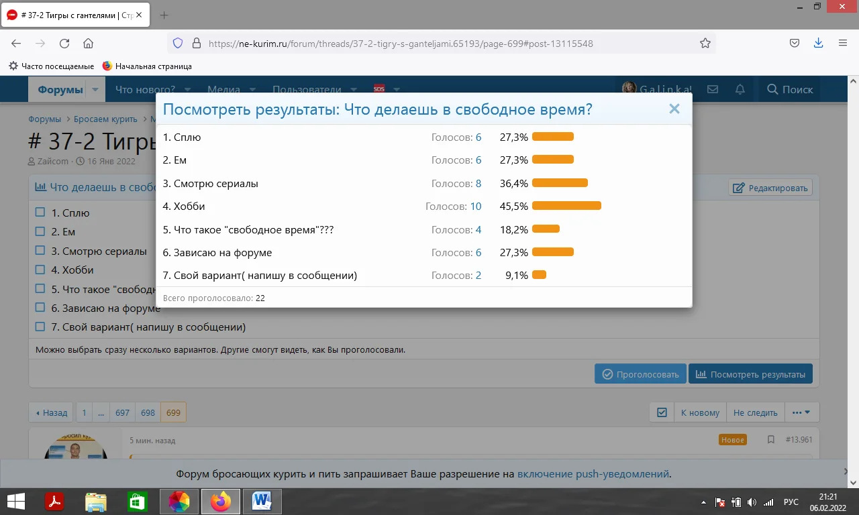Open Firefox application menu icon

point(842,44)
